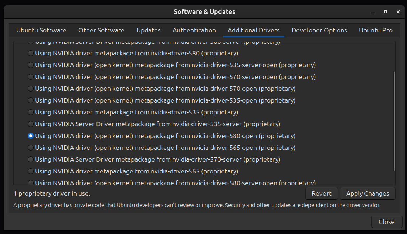Viewport: 407px width, 234px height.
Task: Click the Apply Changes button
Action: click(x=367, y=193)
